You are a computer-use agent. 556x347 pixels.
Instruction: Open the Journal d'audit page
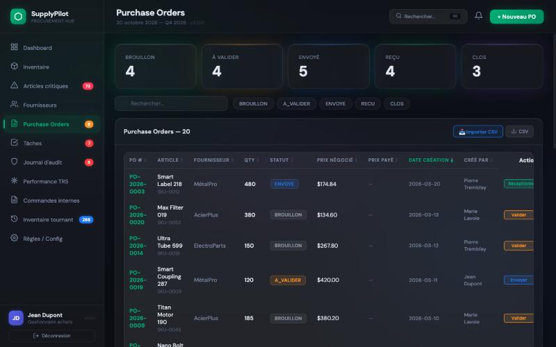[x=51, y=162]
